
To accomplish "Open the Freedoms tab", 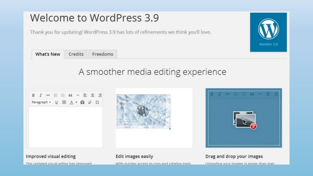I will 103,54.
